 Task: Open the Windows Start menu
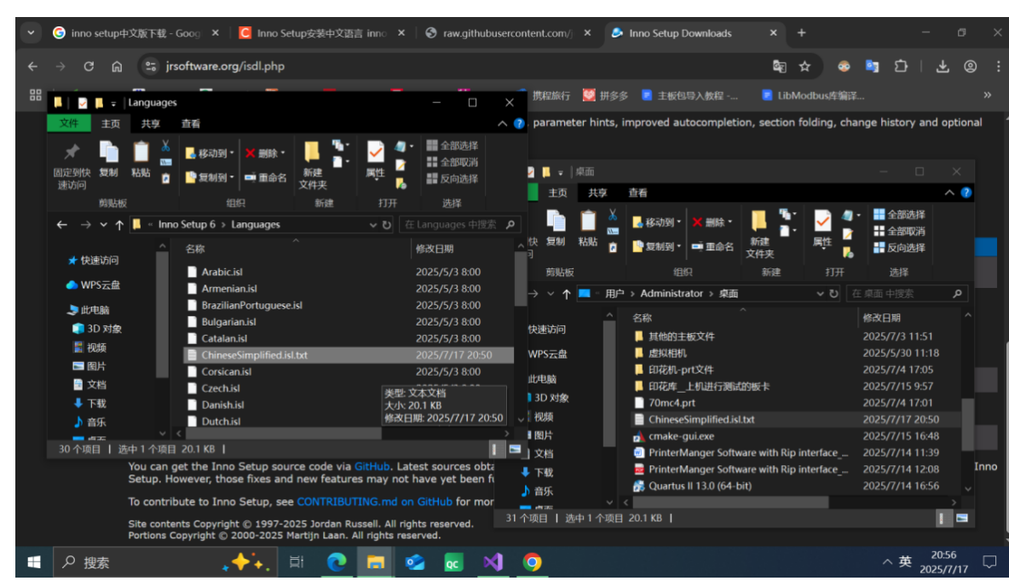(34, 561)
